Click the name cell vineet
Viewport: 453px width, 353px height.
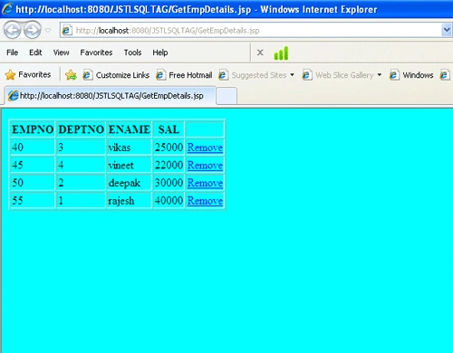130,165
